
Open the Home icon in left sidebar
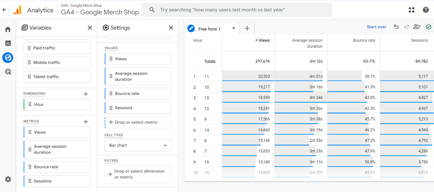pos(8,29)
